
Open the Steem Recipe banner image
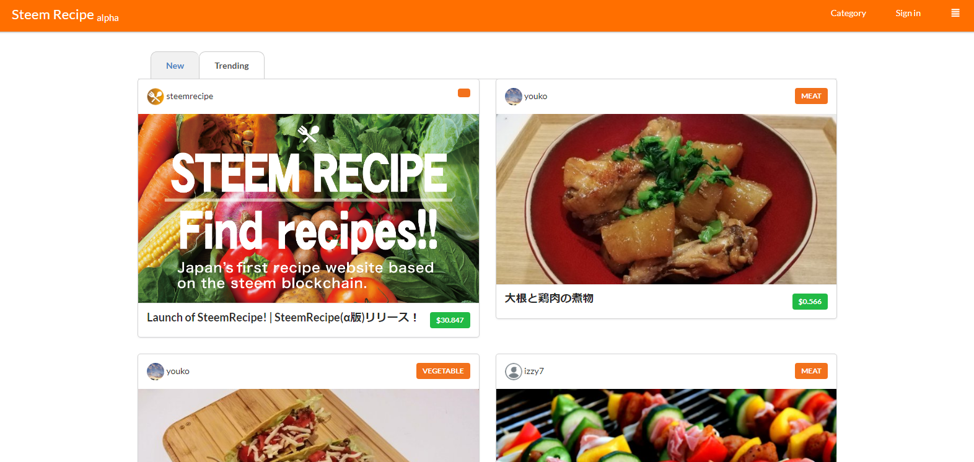pos(309,208)
